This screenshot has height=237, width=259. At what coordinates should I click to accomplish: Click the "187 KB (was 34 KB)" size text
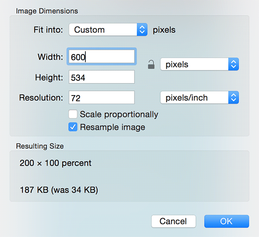(x=59, y=190)
